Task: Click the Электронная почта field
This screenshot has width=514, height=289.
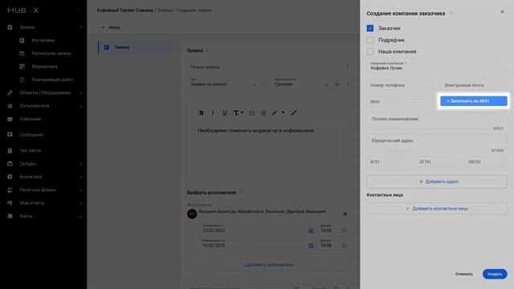Action: point(473,85)
